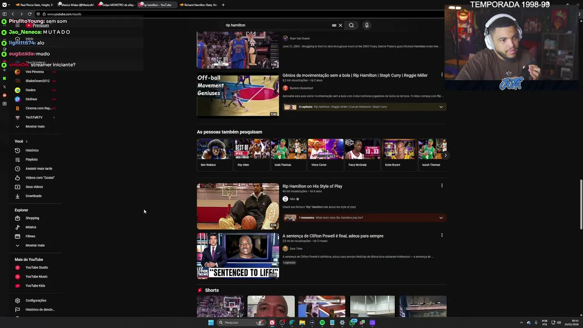Click the YouTube search input field

click(278, 26)
